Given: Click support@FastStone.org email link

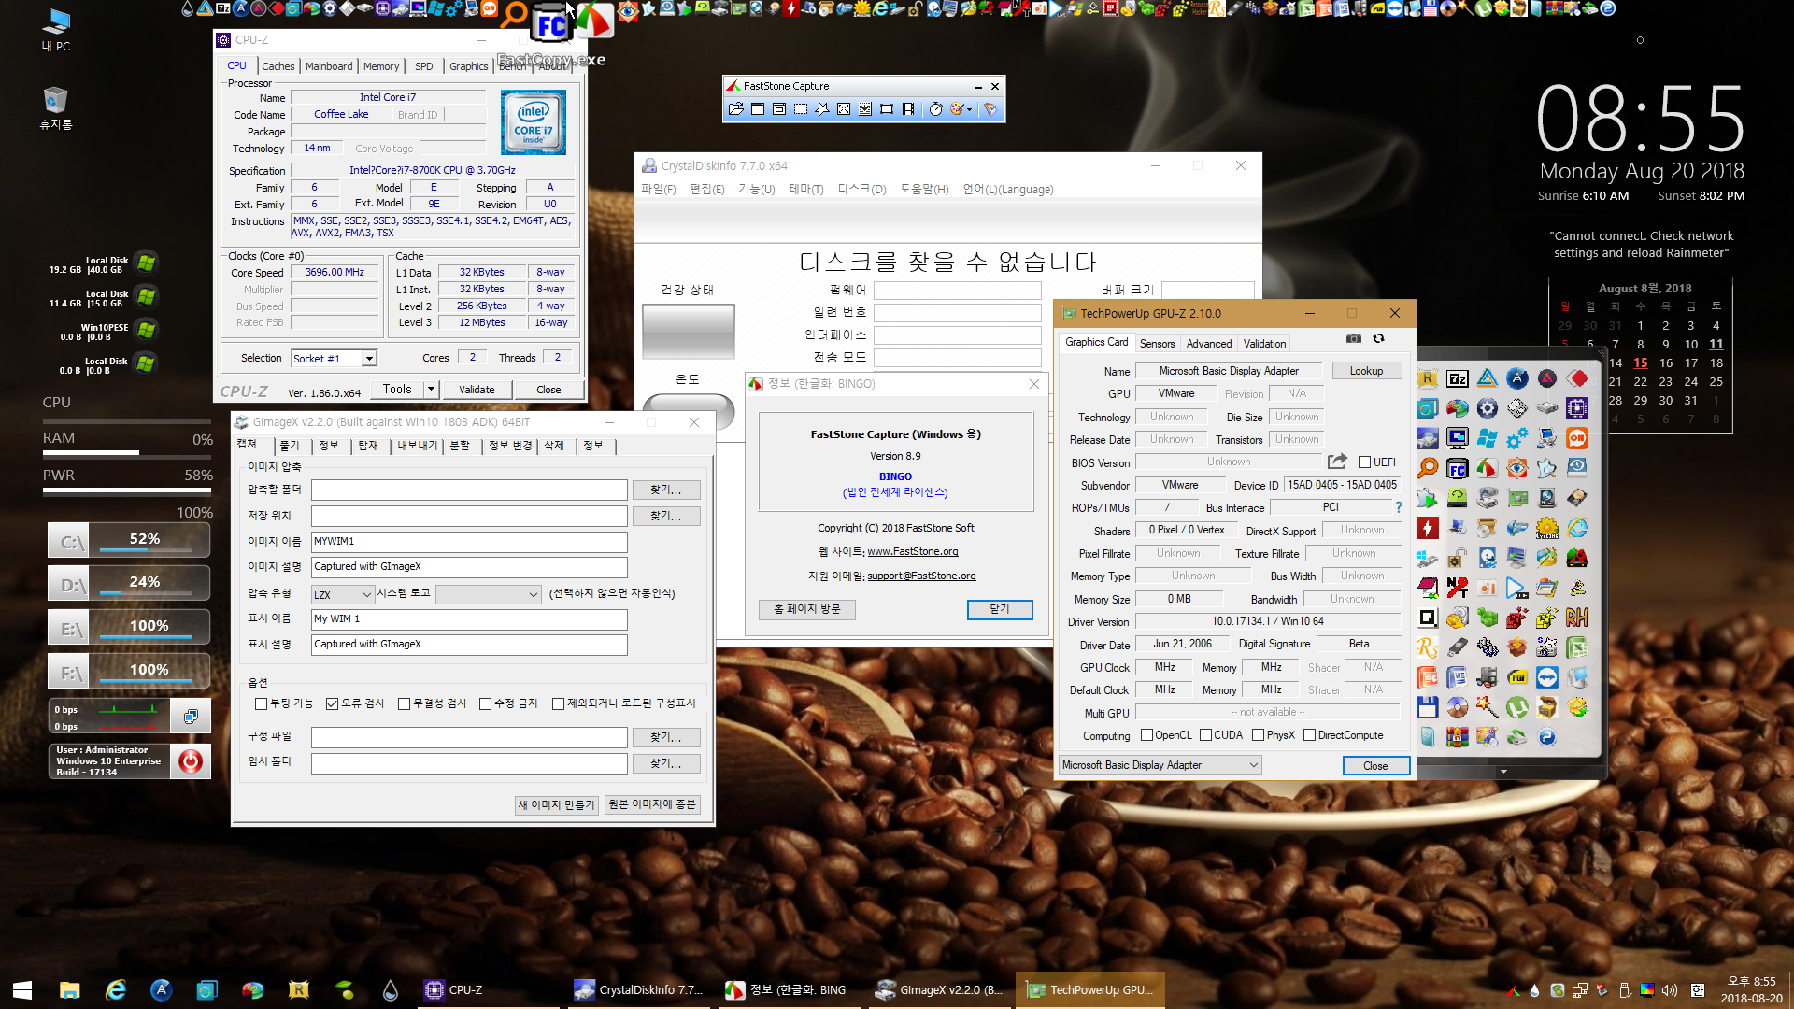Looking at the screenshot, I should click(x=921, y=576).
